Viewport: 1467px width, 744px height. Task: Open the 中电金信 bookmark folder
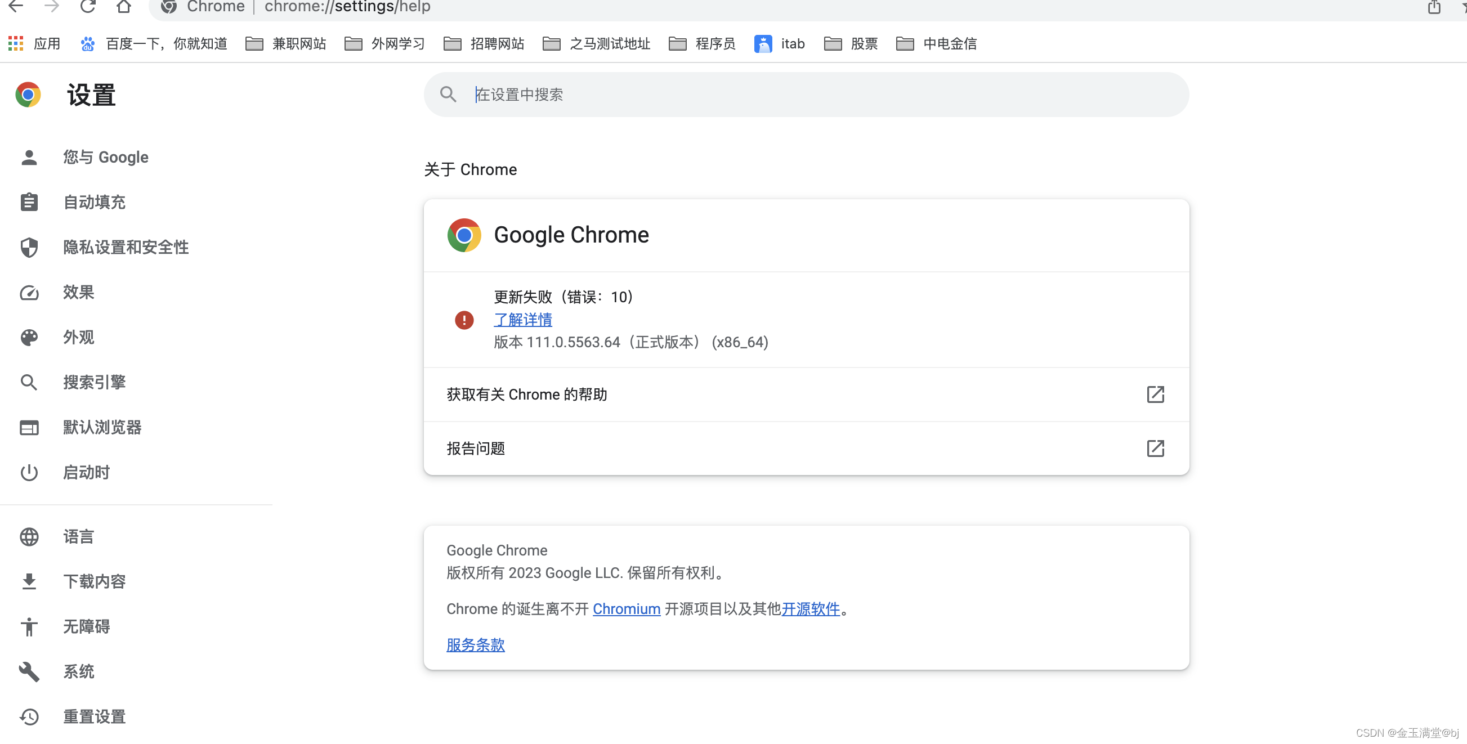click(x=936, y=44)
